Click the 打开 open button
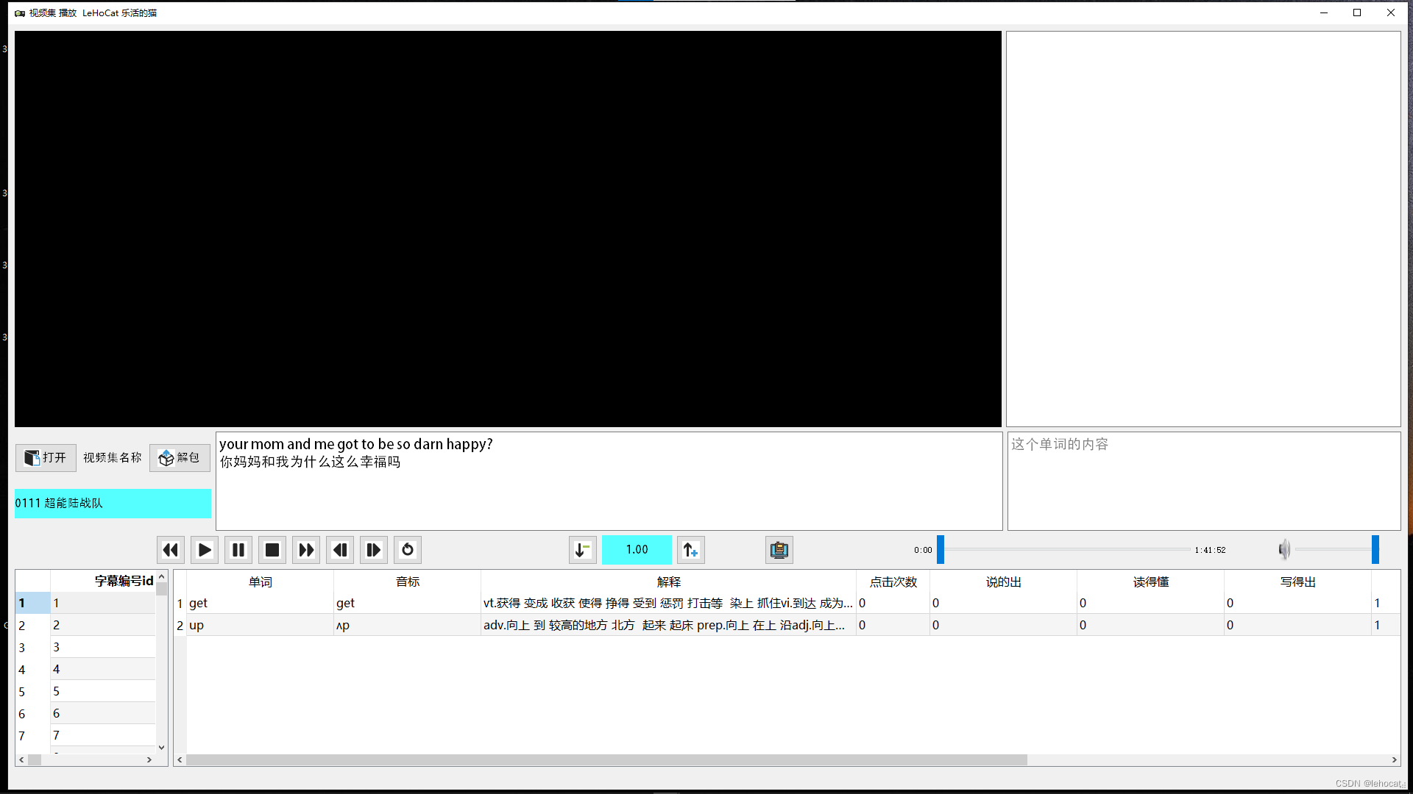The width and height of the screenshot is (1413, 794). pos(46,458)
